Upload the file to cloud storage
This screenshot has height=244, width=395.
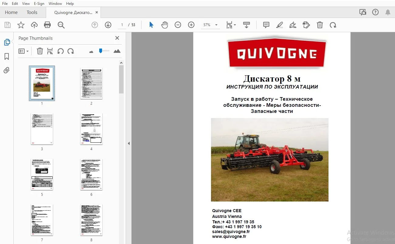pos(34,25)
